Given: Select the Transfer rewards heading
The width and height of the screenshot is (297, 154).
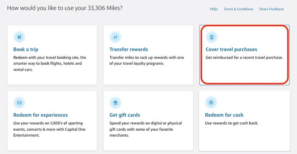Looking at the screenshot, I should [129, 49].
